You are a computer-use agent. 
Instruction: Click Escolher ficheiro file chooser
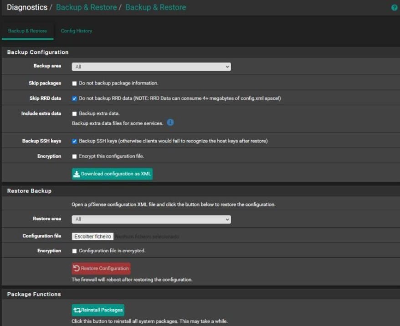click(92, 236)
